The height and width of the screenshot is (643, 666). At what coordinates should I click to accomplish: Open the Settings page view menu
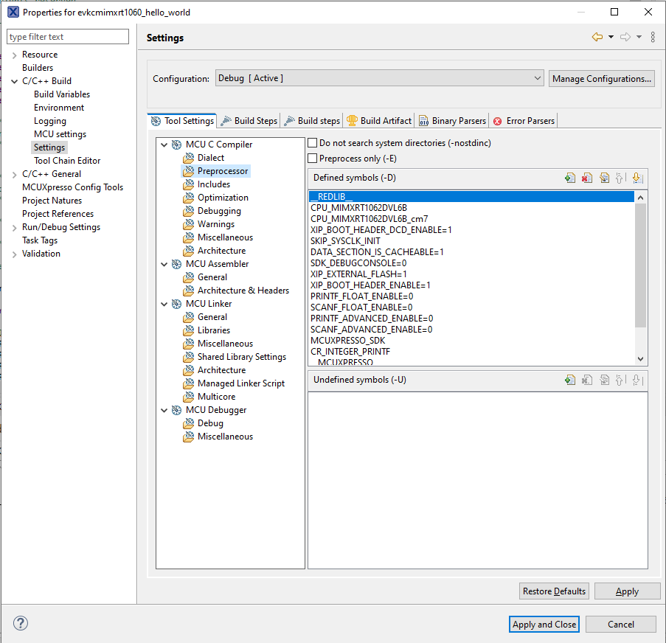click(x=653, y=38)
